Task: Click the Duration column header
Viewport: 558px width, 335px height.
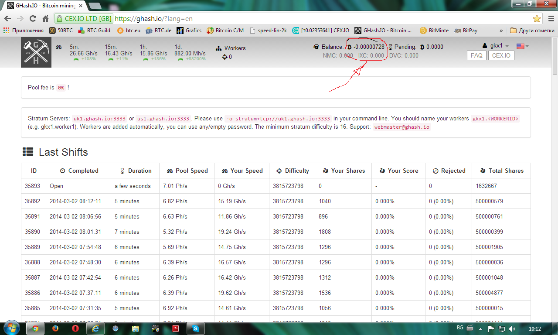Action: [136, 171]
